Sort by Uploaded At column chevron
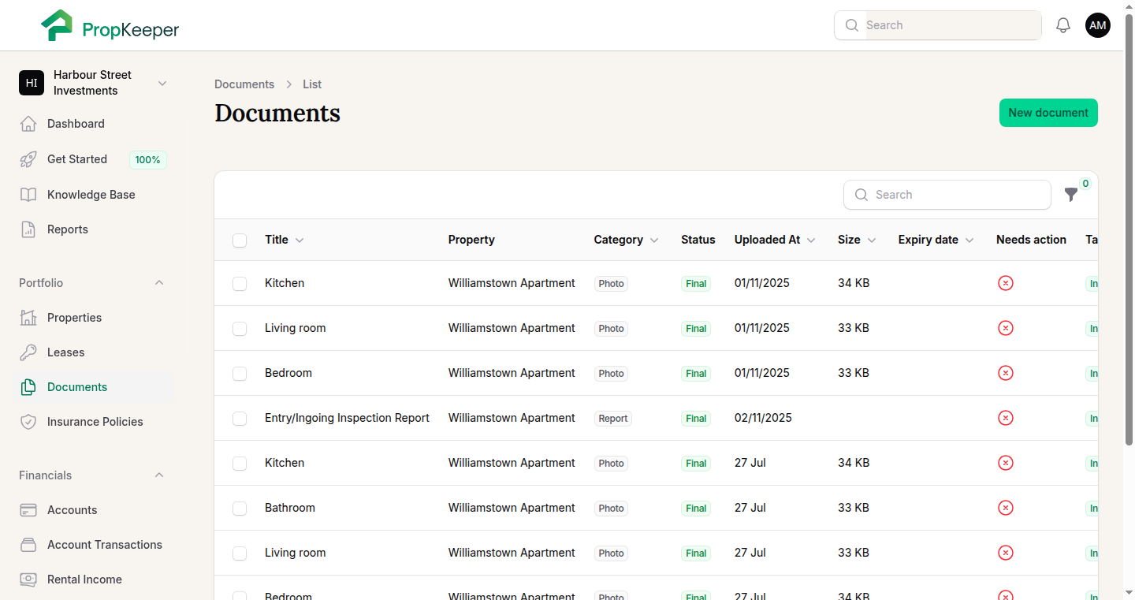This screenshot has width=1135, height=600. 811,240
